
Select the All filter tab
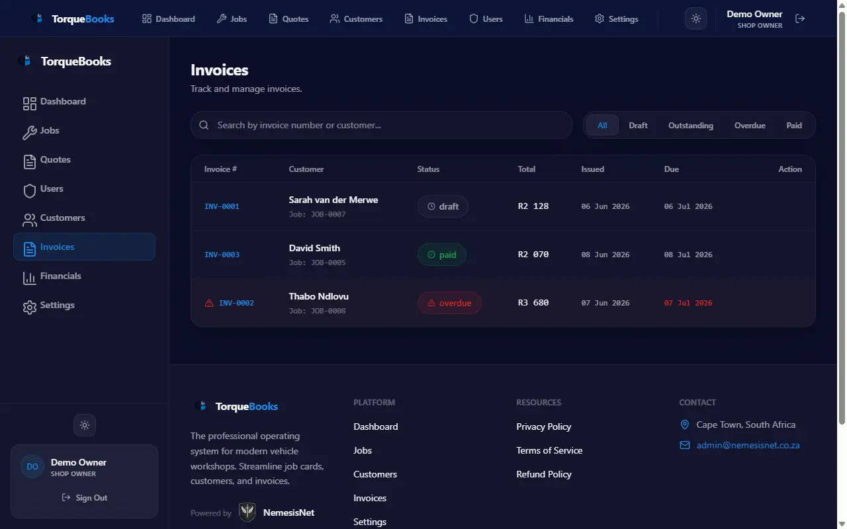pyautogui.click(x=602, y=125)
